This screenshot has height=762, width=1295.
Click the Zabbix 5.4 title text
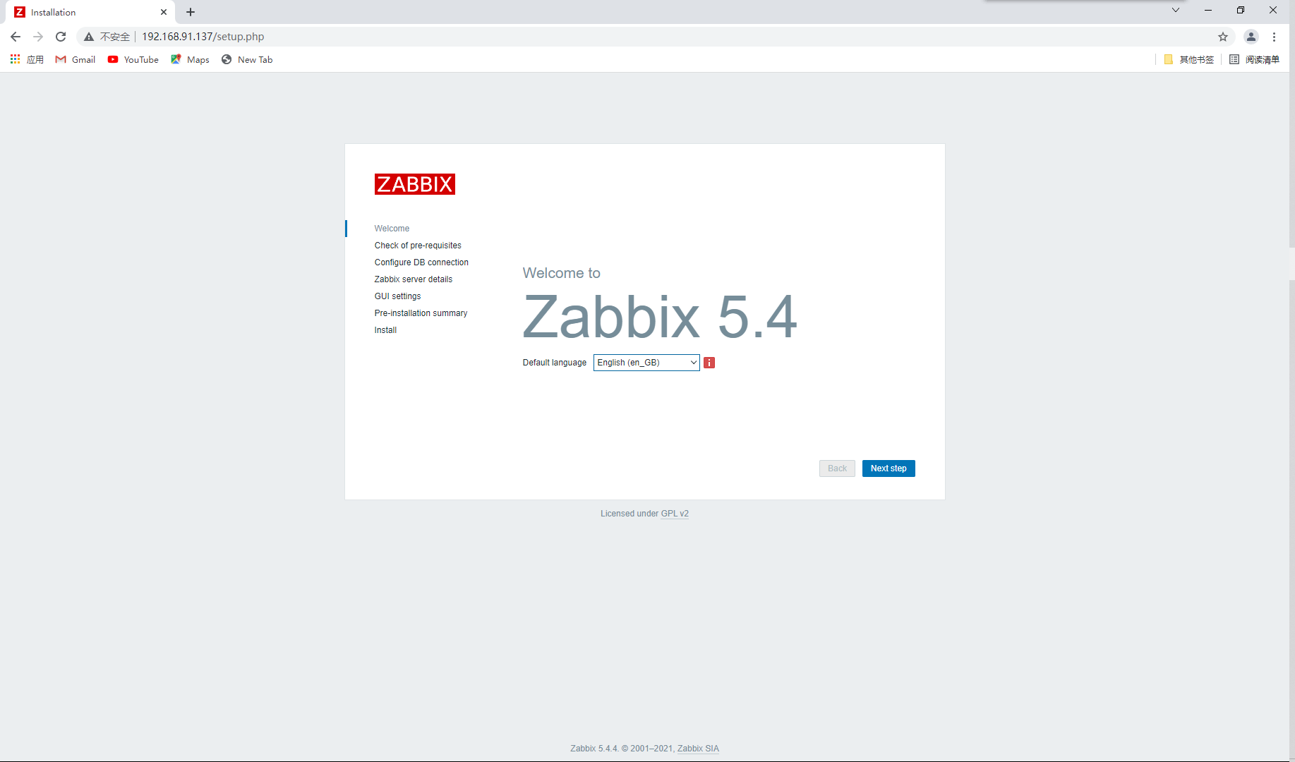(x=660, y=317)
